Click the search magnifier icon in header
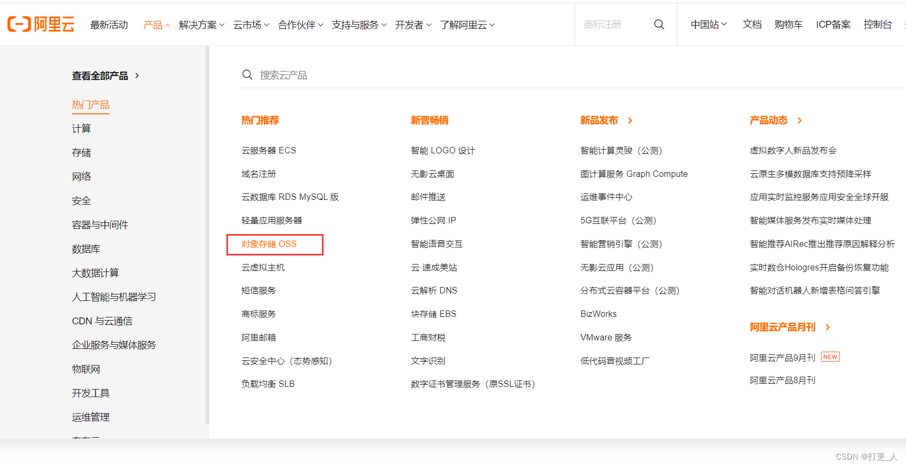This screenshot has width=906, height=466. (659, 25)
